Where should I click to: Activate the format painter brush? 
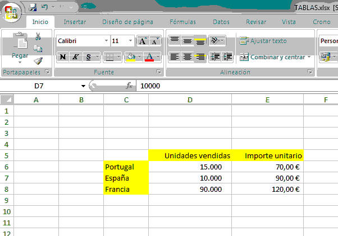[38, 61]
